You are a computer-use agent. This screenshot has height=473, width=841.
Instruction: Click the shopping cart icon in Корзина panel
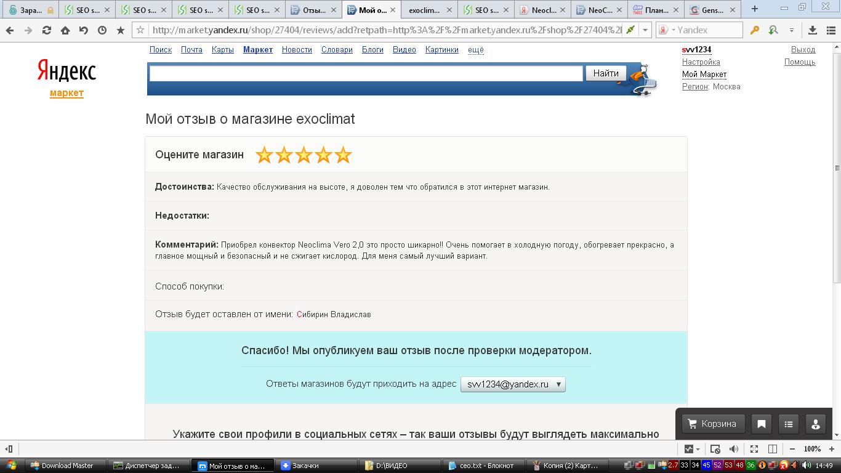point(693,424)
